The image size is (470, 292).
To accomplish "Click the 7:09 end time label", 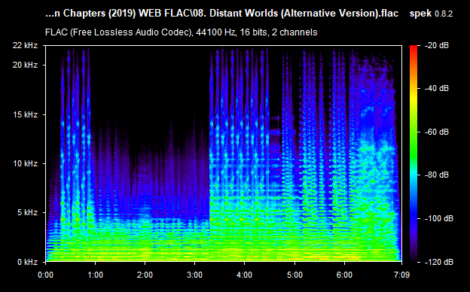I will (401, 275).
